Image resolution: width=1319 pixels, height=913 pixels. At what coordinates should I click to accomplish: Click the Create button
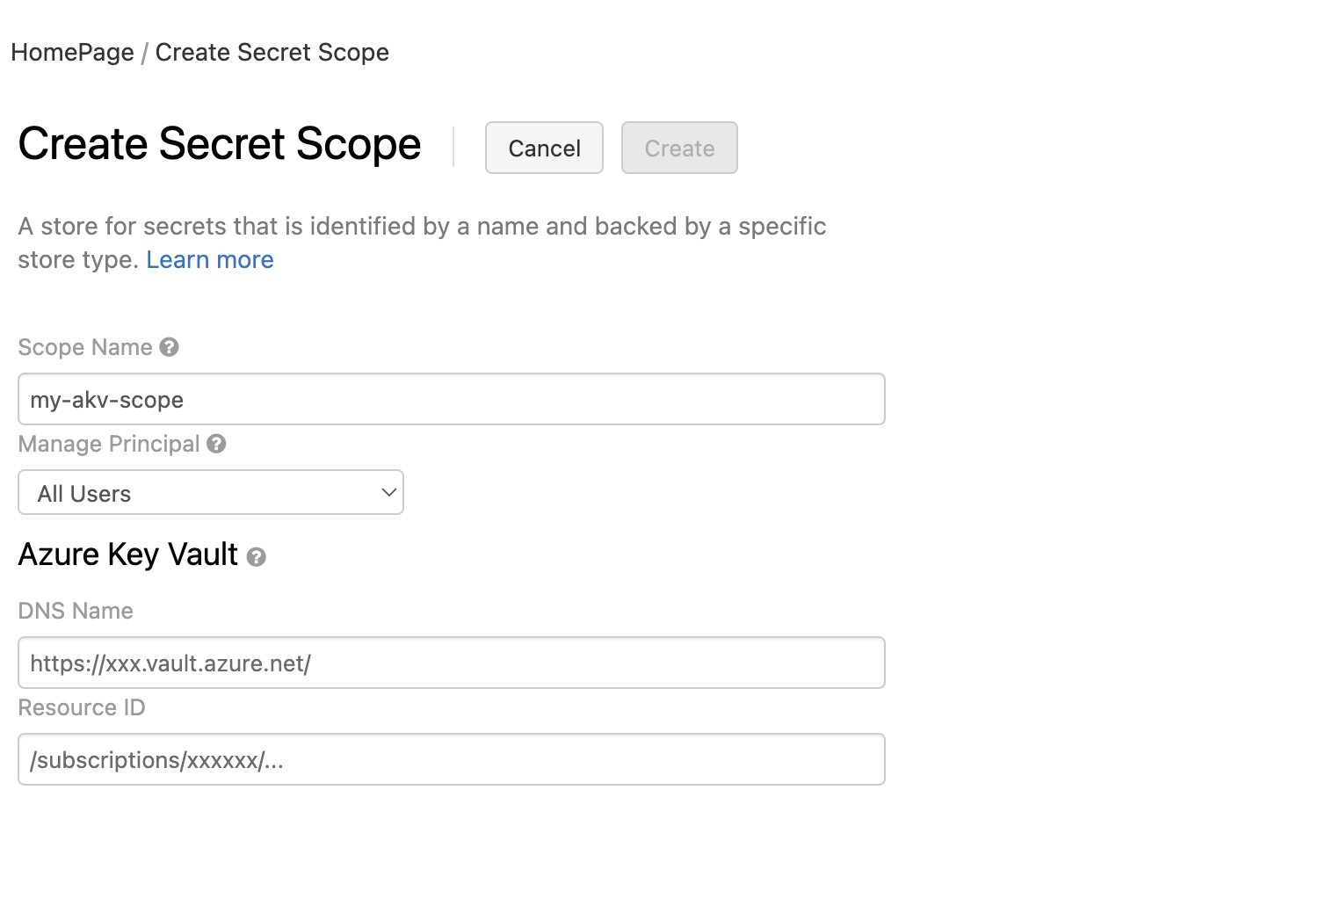click(679, 148)
